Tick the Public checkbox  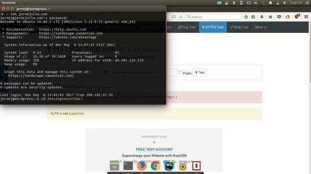(x=180, y=72)
